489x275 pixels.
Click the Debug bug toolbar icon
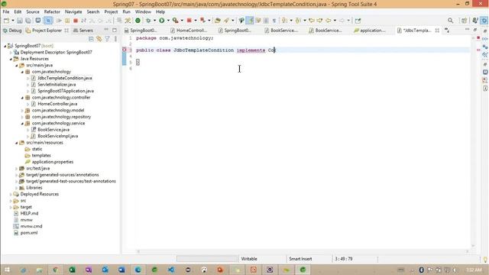pos(148,21)
